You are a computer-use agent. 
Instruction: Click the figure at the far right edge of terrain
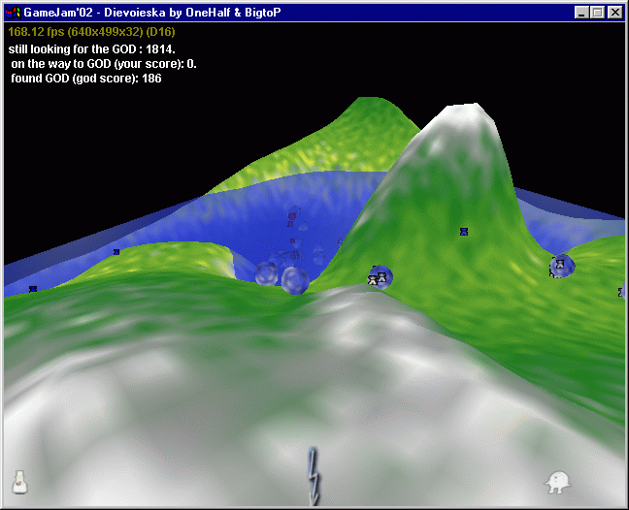click(x=621, y=292)
